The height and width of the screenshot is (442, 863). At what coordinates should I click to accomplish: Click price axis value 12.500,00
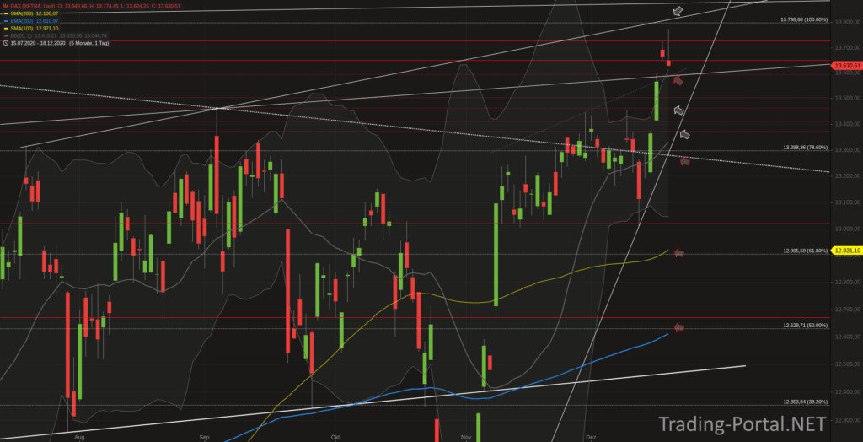pos(848,364)
